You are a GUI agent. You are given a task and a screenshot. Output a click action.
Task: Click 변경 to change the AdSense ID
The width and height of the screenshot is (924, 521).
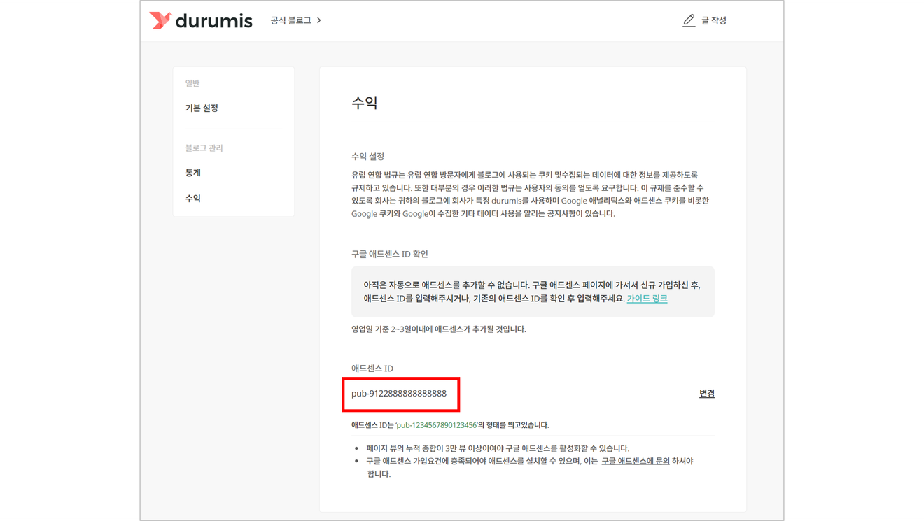pos(707,394)
